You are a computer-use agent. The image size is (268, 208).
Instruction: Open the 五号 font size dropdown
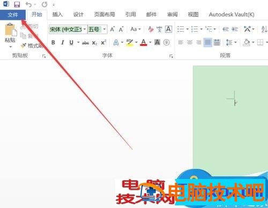pyautogui.click(x=105, y=29)
